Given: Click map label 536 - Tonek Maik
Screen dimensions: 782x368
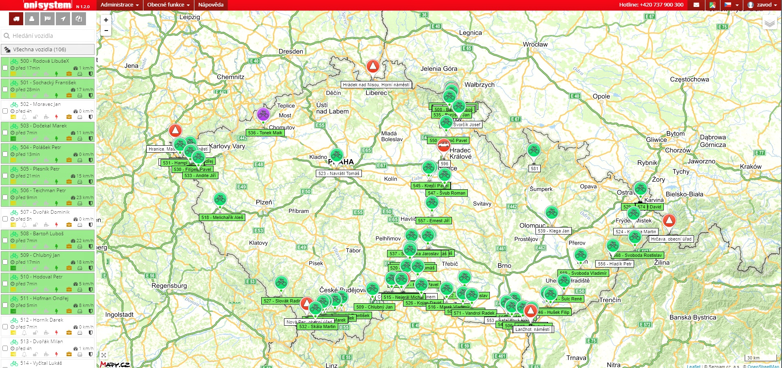Looking at the screenshot, I should point(265,133).
